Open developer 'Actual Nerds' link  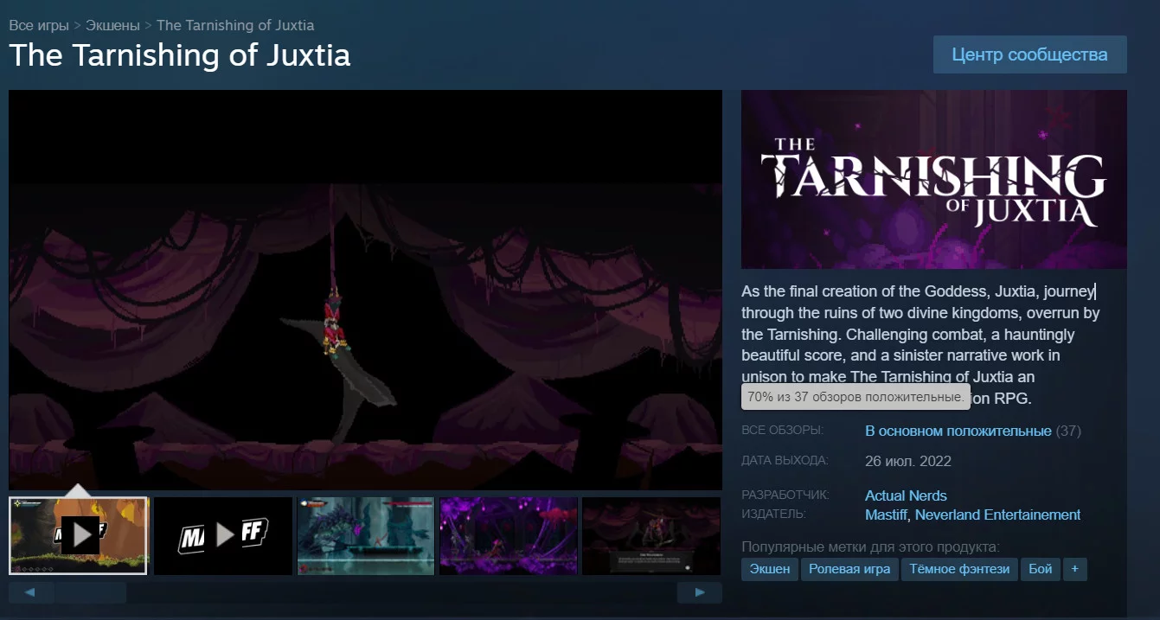coord(906,495)
